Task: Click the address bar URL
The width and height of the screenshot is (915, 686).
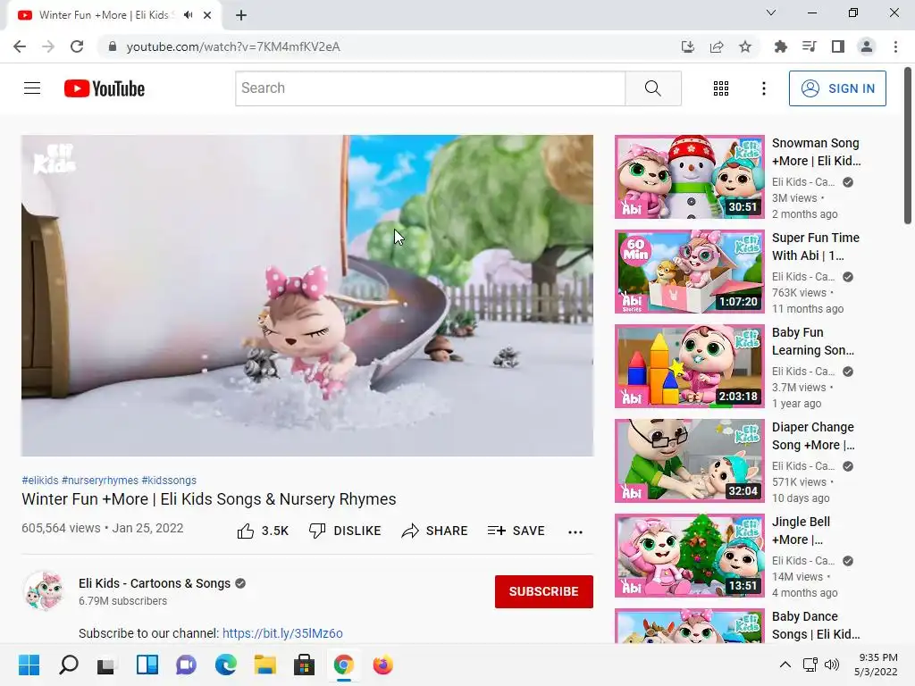Action: [x=233, y=46]
